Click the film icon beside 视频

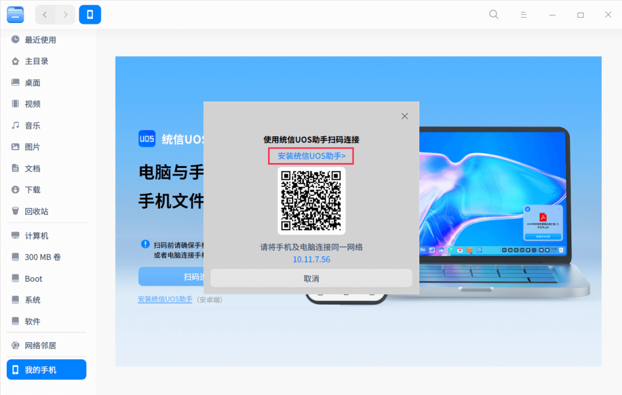(x=16, y=104)
